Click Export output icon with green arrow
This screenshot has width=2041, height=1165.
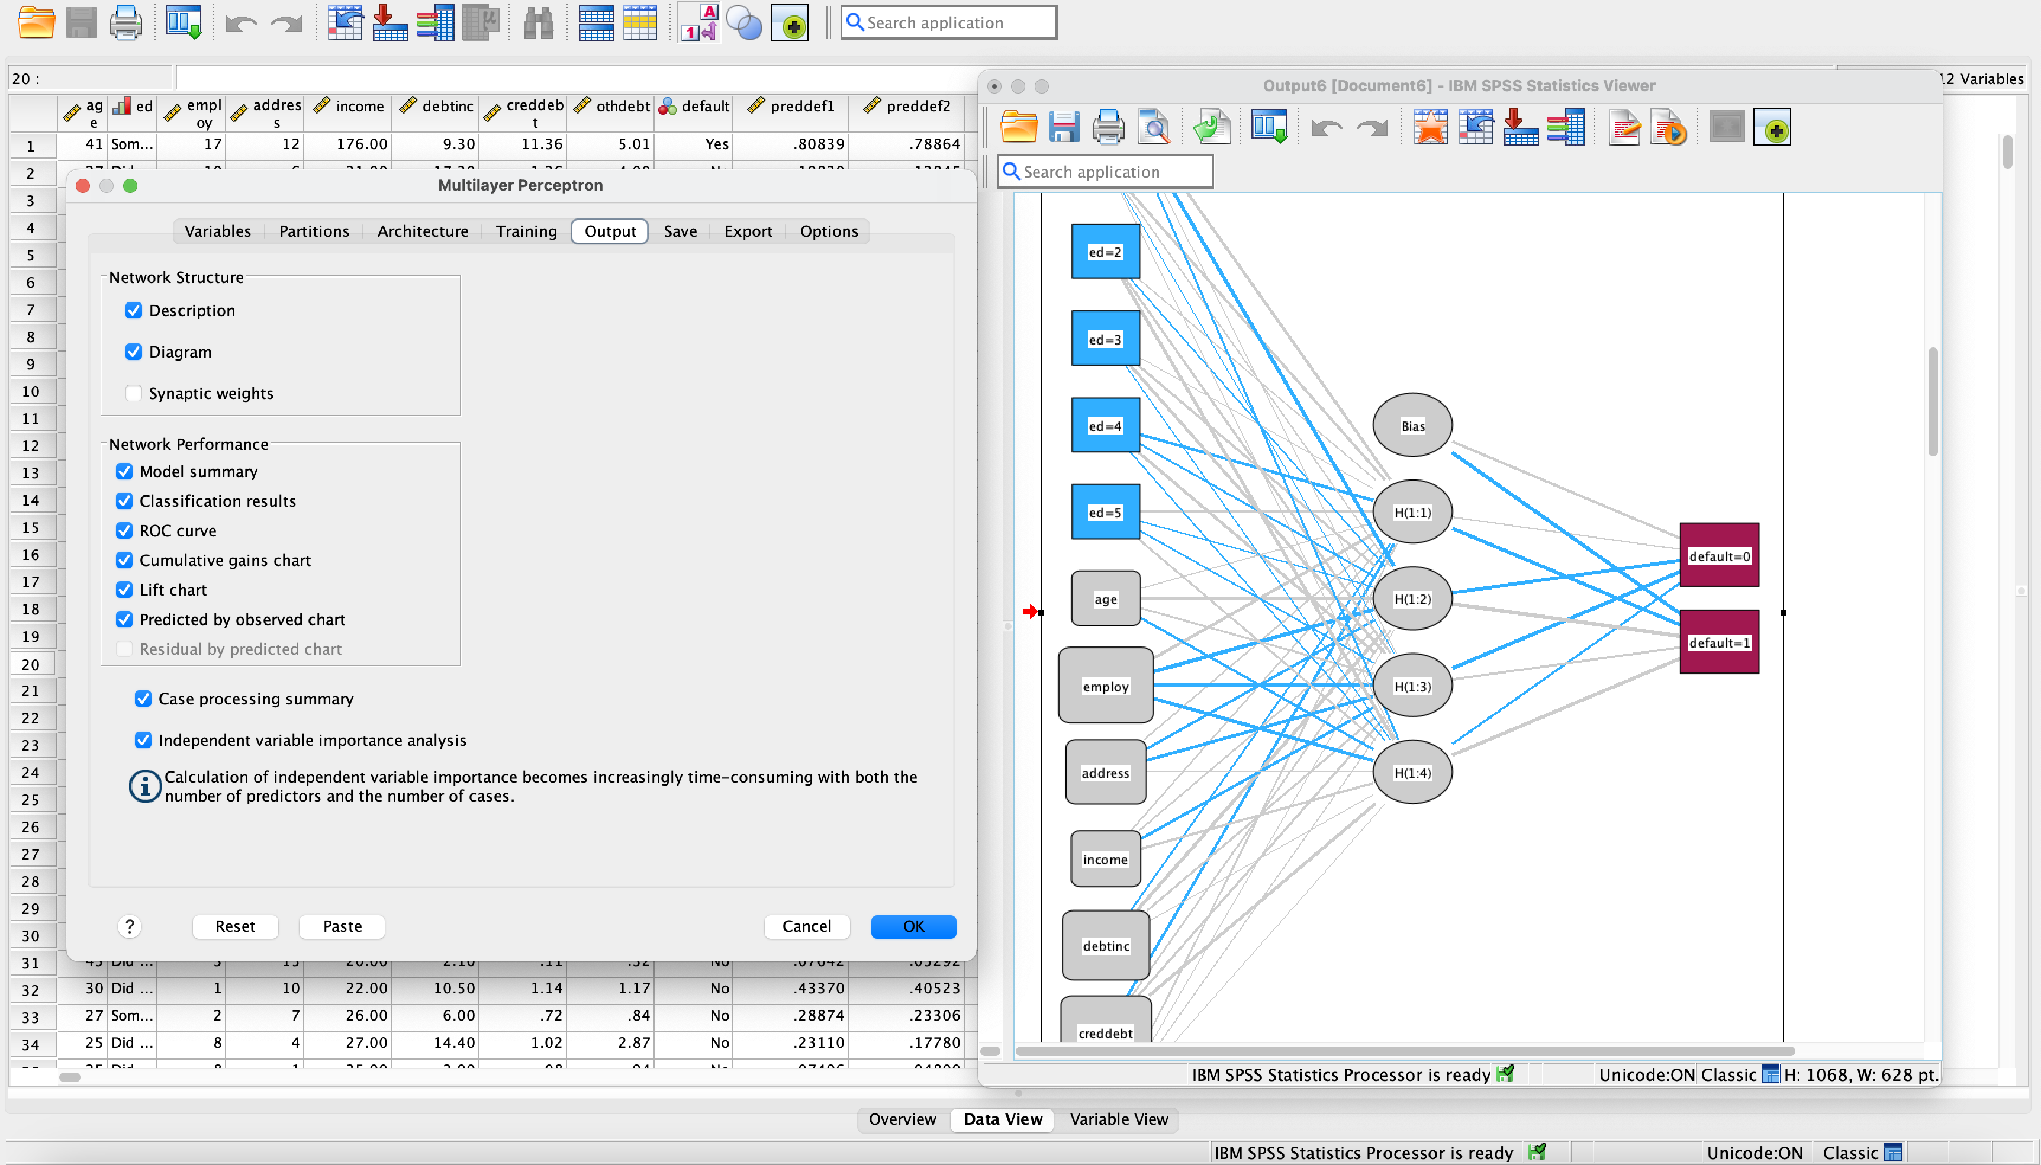pyautogui.click(x=1211, y=127)
